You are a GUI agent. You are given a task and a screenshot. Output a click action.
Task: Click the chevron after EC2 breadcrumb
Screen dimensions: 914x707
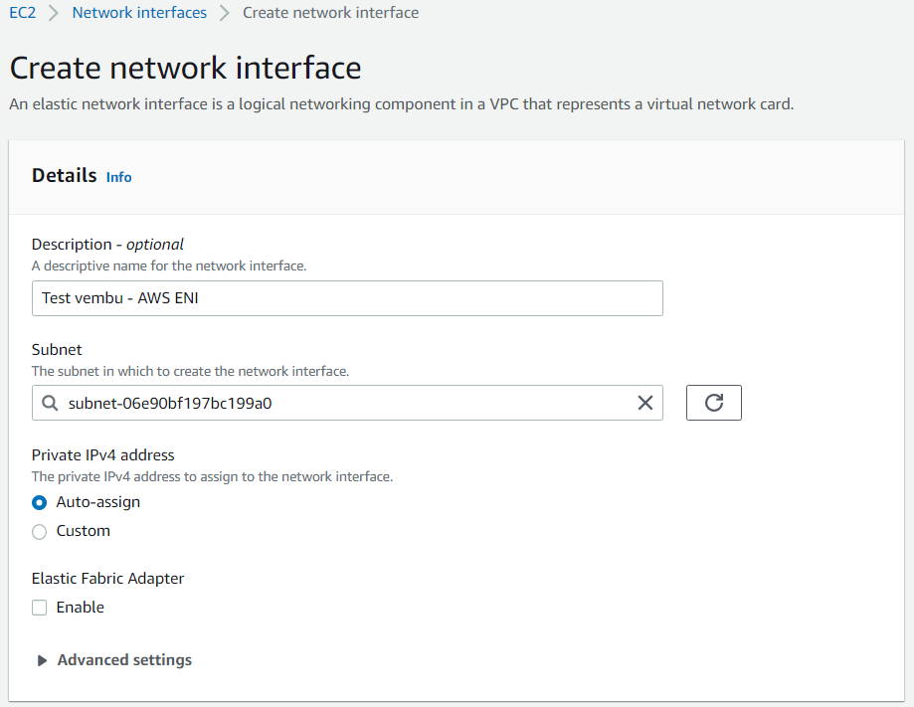pyautogui.click(x=53, y=13)
